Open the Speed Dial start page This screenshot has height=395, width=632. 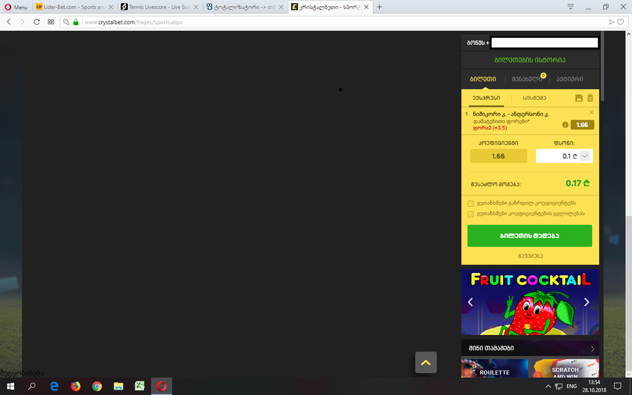(x=51, y=22)
